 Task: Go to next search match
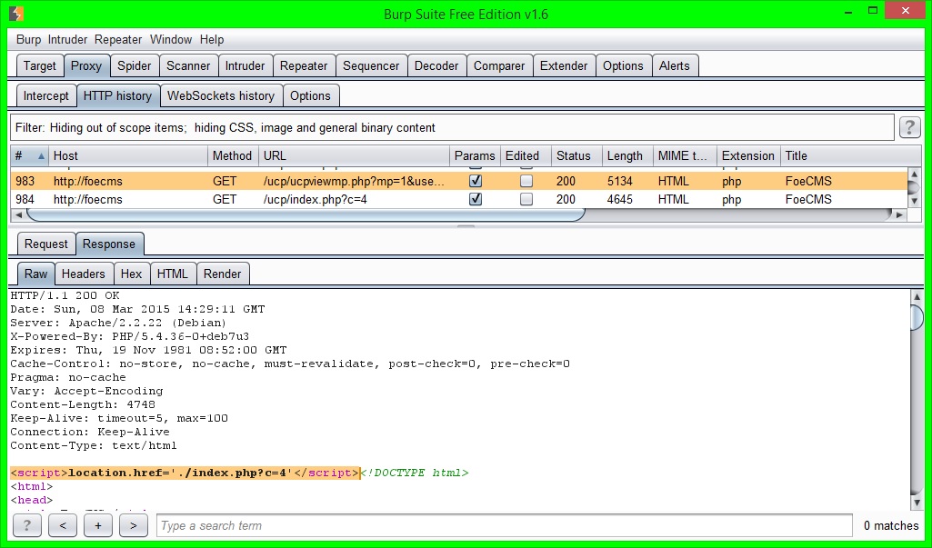click(133, 525)
